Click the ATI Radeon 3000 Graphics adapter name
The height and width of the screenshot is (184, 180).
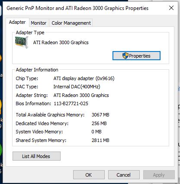tap(61, 42)
